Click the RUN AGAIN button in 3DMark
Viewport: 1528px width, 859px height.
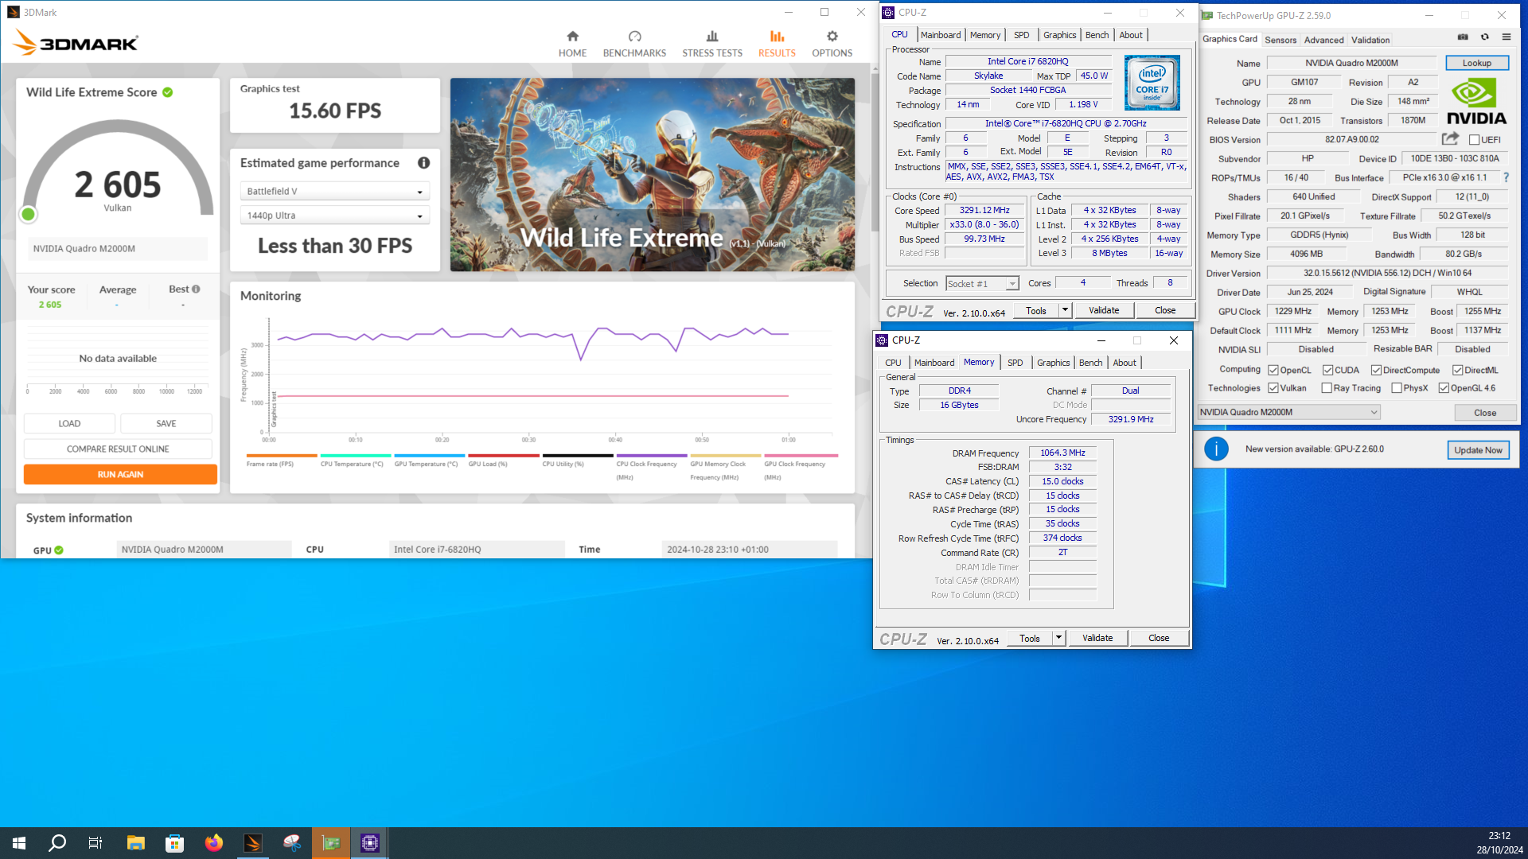click(120, 475)
